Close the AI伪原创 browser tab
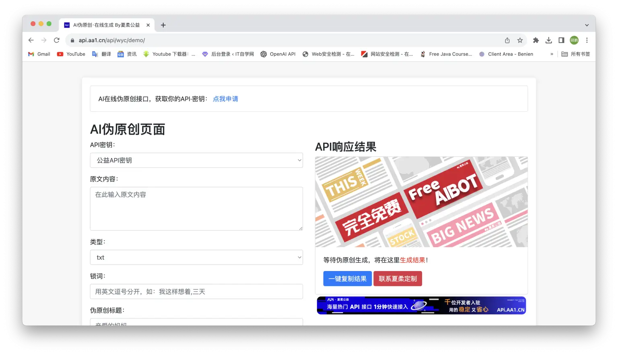Screen dimensions: 618x355 tap(148, 25)
